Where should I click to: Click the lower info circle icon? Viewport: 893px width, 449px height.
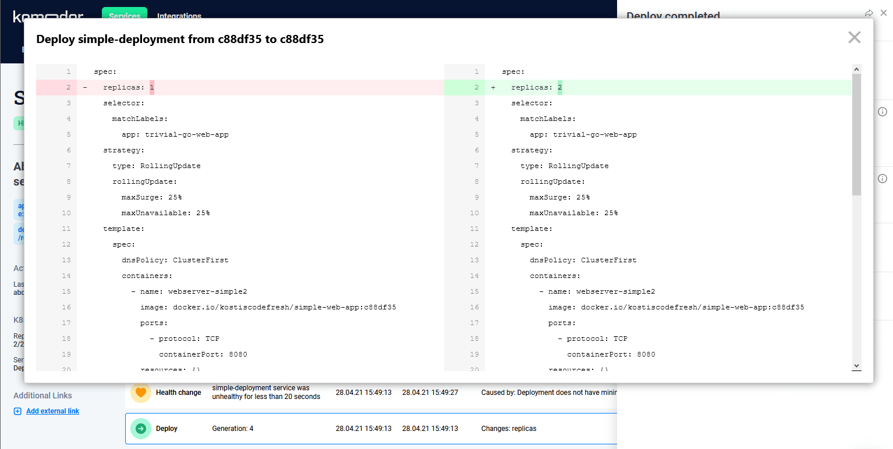(x=882, y=179)
